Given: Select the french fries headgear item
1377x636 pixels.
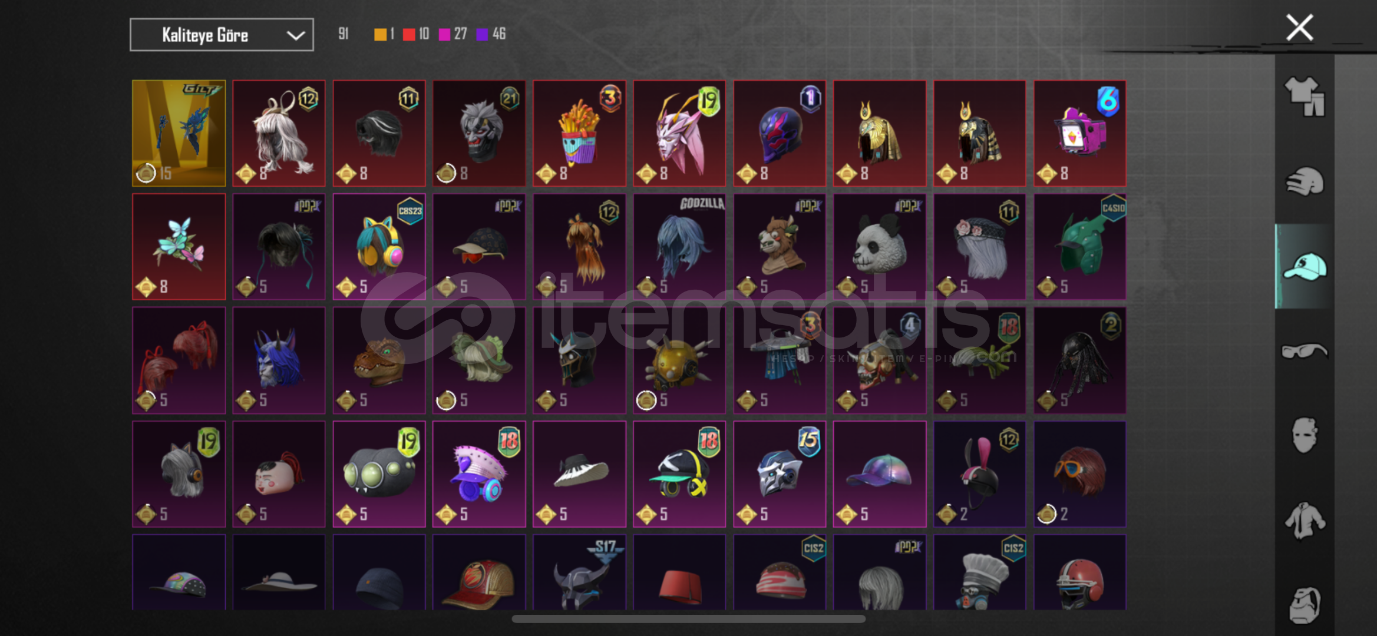Looking at the screenshot, I should pyautogui.click(x=579, y=133).
